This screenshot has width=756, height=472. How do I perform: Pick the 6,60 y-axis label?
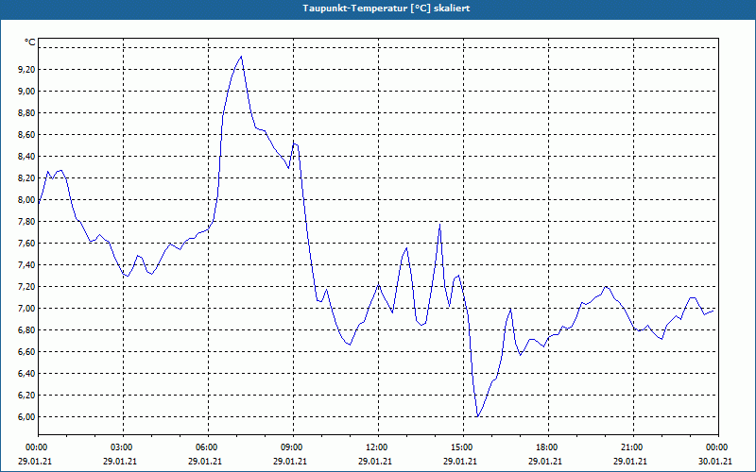tap(26, 352)
